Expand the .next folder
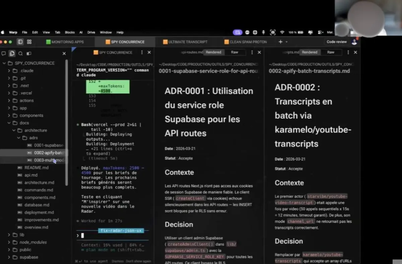 coord(9,86)
